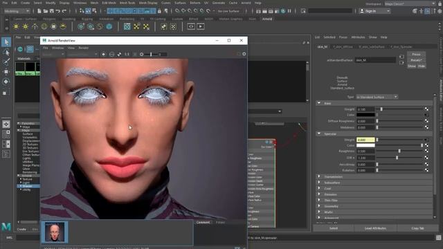Screen dimensions: 443x249
Task: Click map button beside Metalness
Action: point(426,127)
